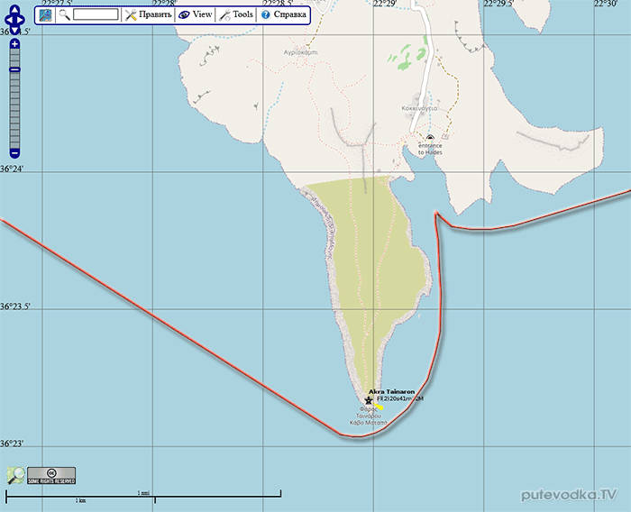Click the eye icon beside View
The height and width of the screenshot is (512, 631).
(184, 15)
